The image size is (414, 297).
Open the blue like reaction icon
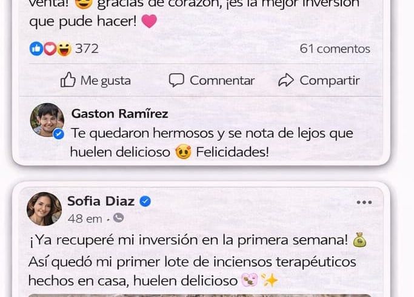(x=36, y=48)
